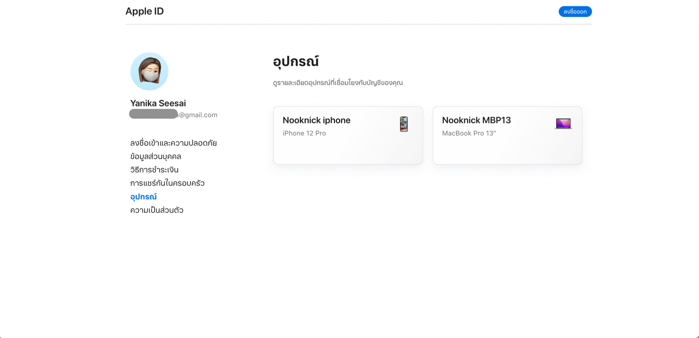Click the iPhone 12 Pro device icon
Screen dimensions: 699x338
pos(404,124)
